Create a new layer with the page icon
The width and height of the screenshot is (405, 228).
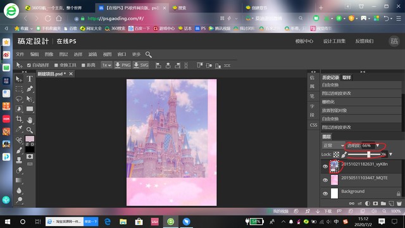click(x=391, y=203)
